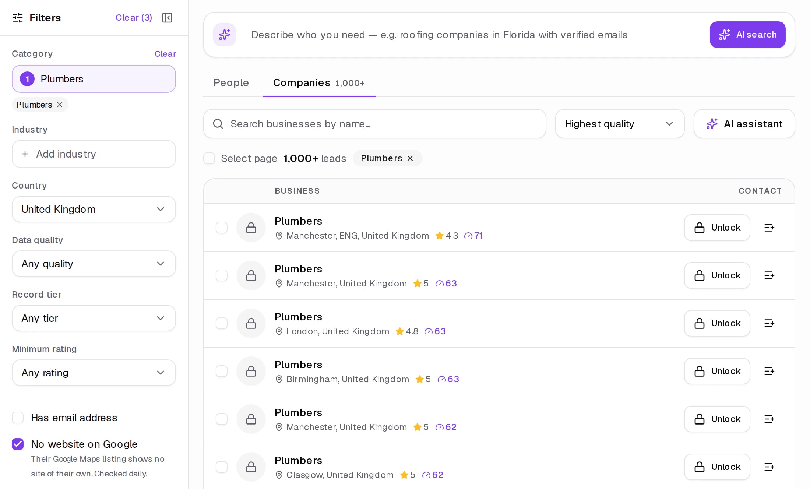Click the sparkle icon in AI search bar

(x=225, y=35)
